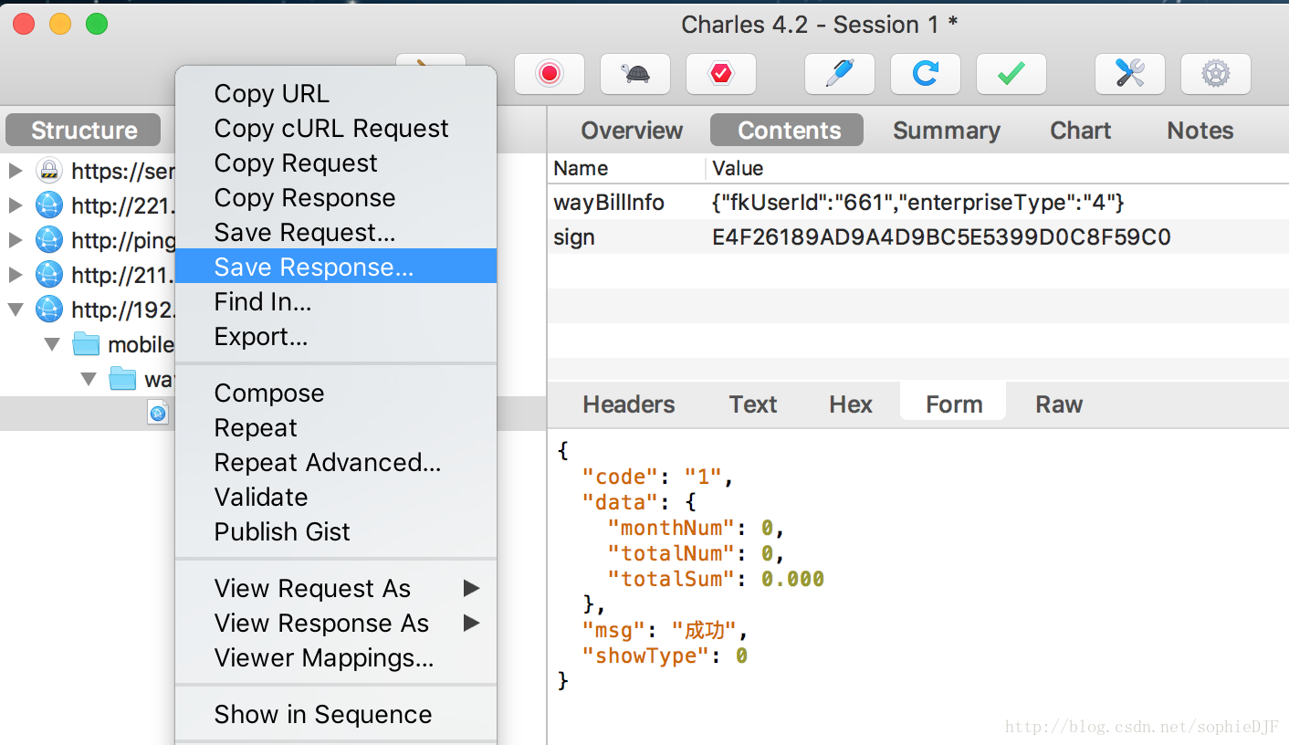The height and width of the screenshot is (745, 1289).
Task: Click the Value column header
Action: tap(998, 168)
